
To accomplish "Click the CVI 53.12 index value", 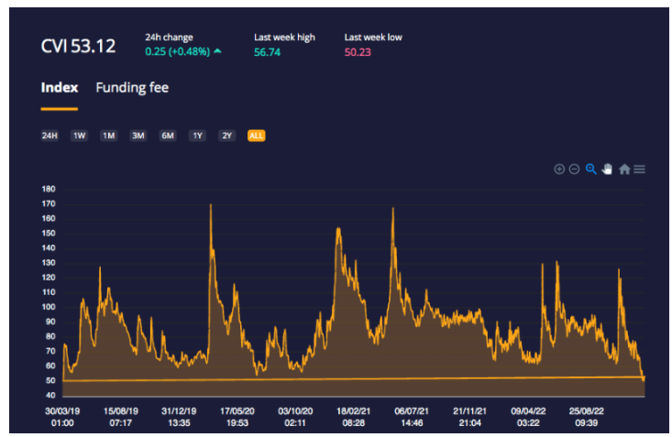I will click(x=78, y=47).
